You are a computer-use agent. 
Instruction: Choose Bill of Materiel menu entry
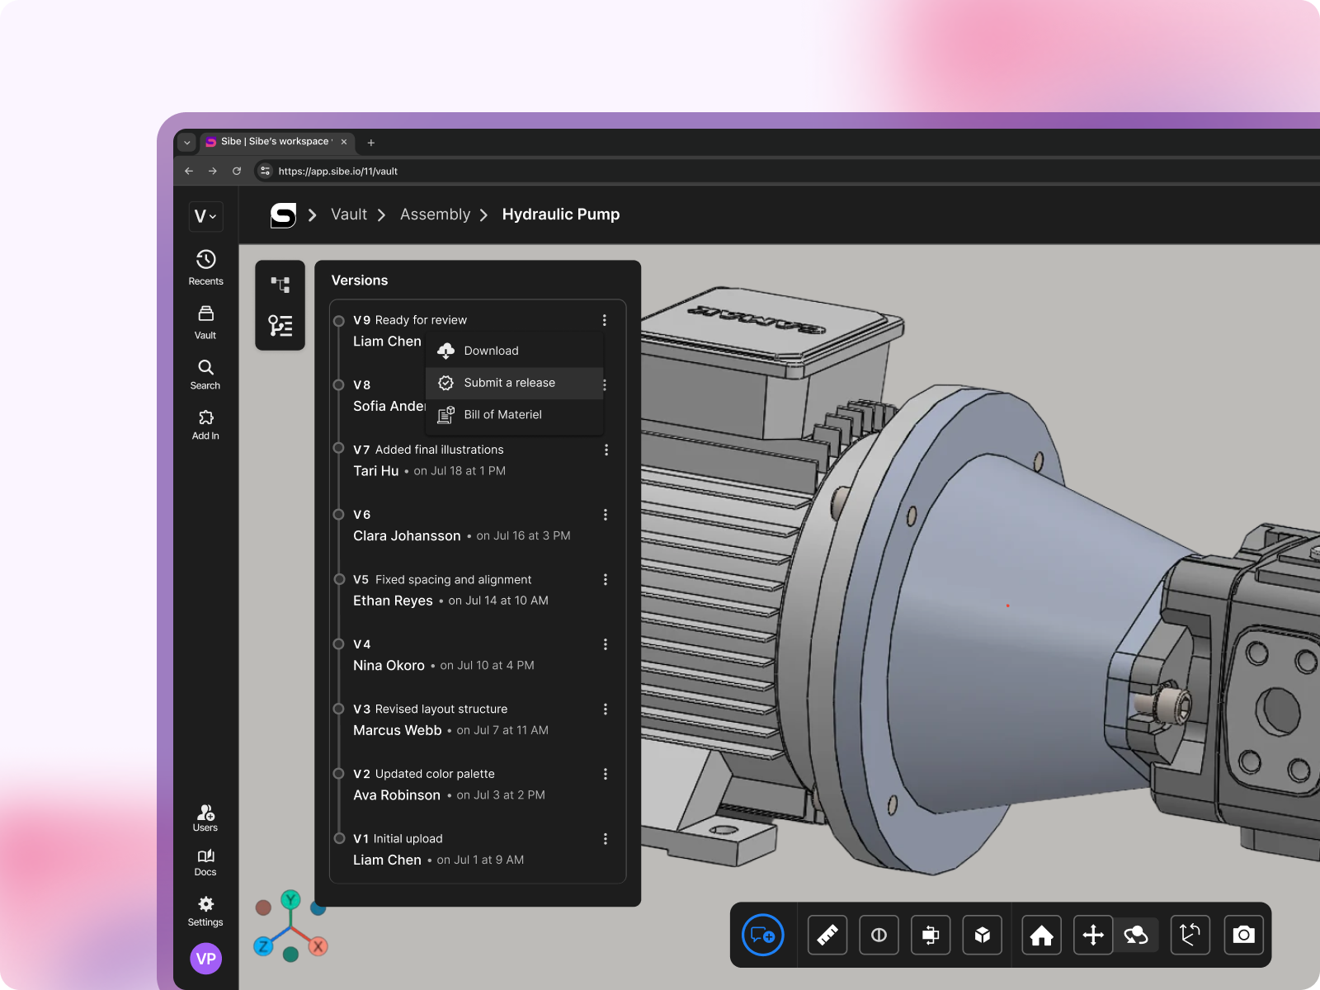[515, 415]
